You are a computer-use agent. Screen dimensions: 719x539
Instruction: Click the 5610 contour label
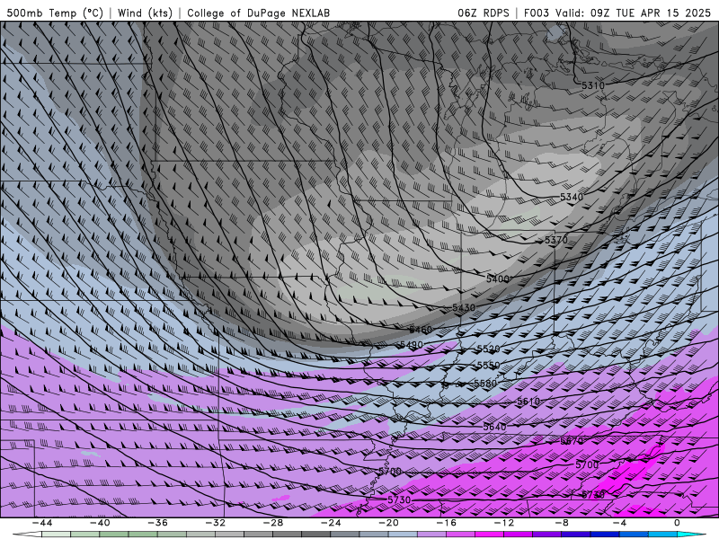coord(528,402)
